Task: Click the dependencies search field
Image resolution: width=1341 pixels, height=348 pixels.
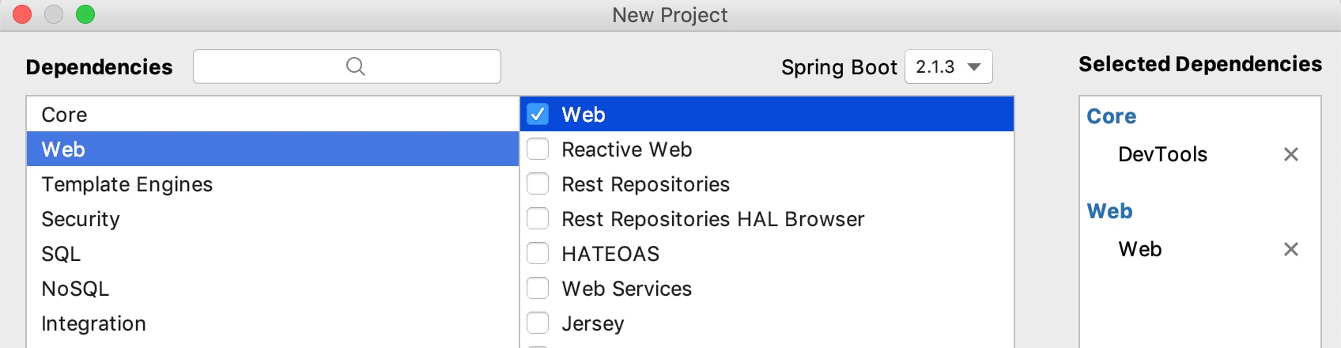Action: 269,66
